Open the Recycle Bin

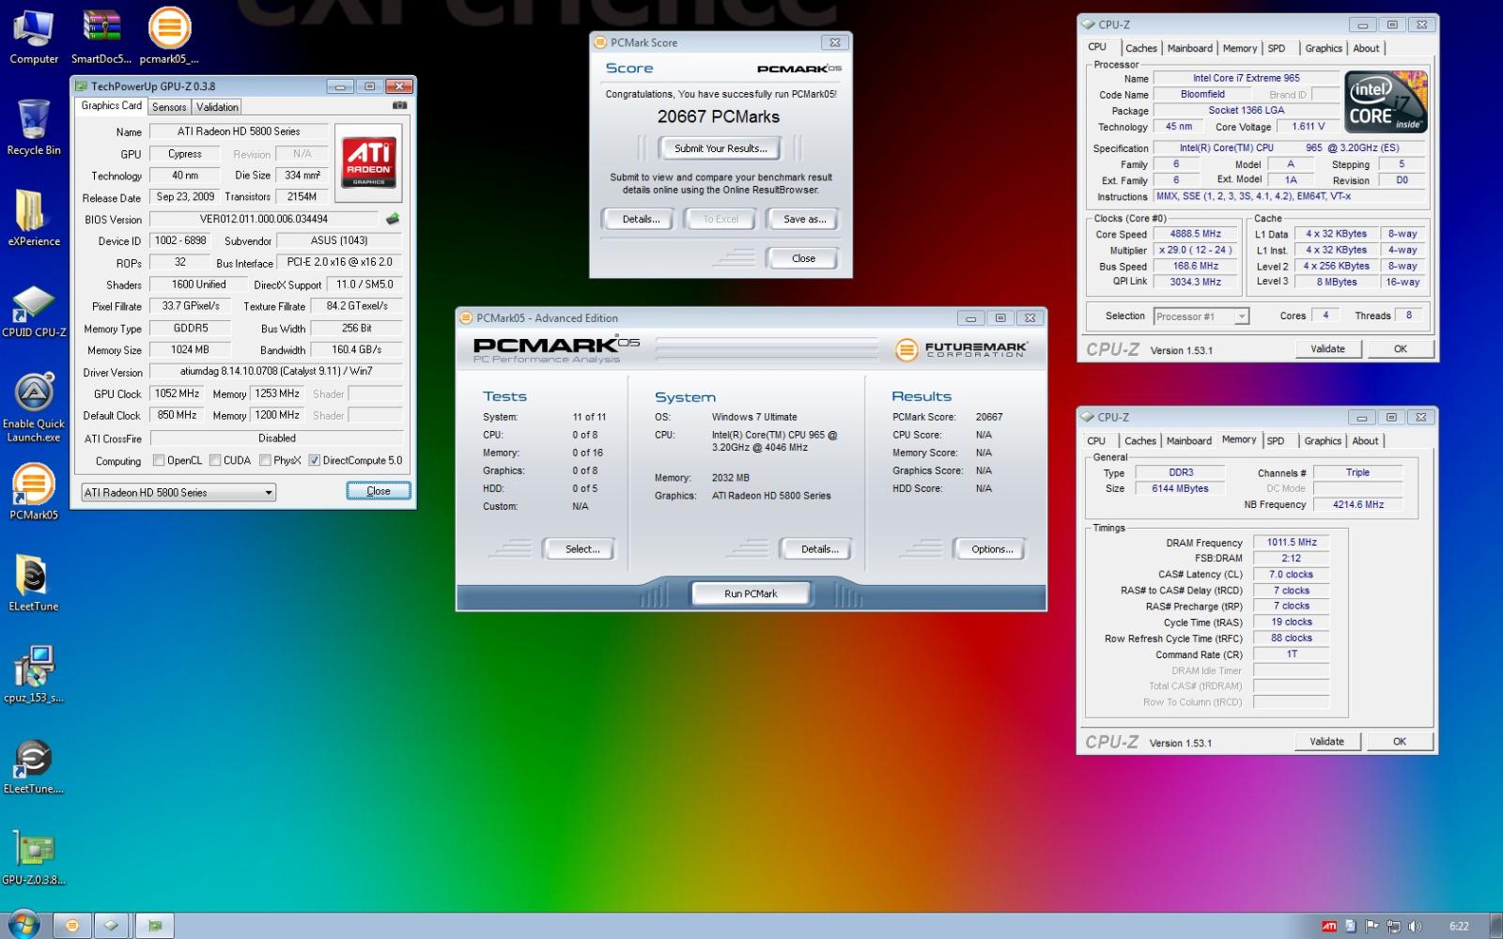[x=34, y=127]
